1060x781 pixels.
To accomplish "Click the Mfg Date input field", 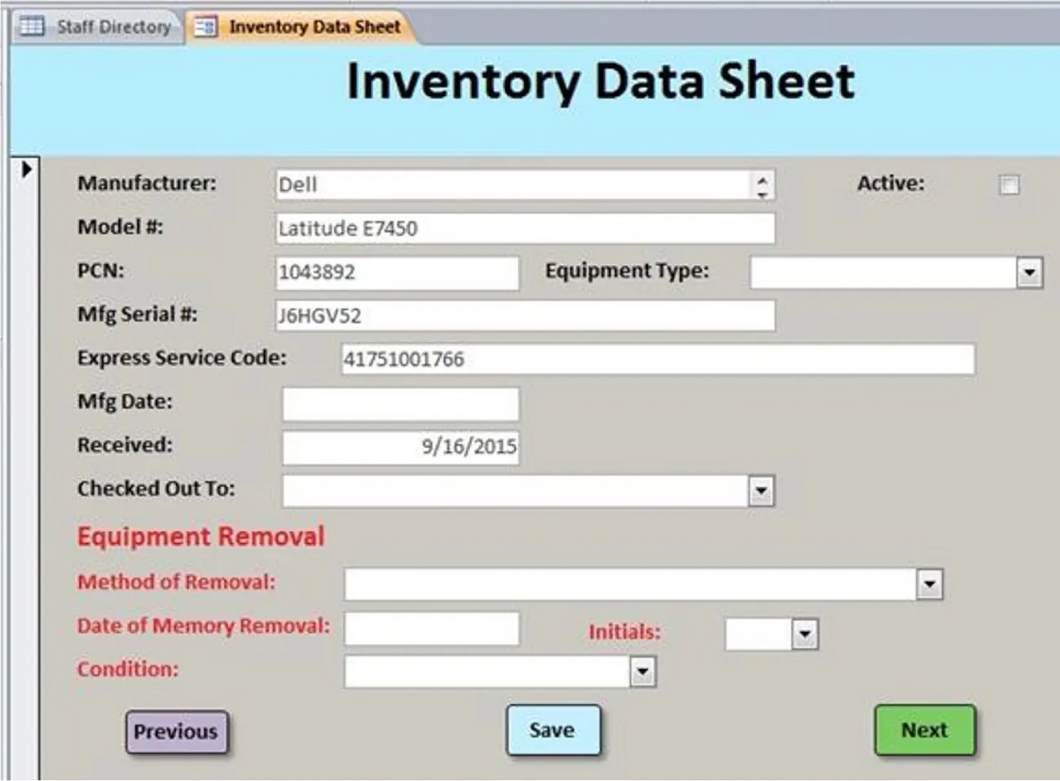I will pos(399,402).
